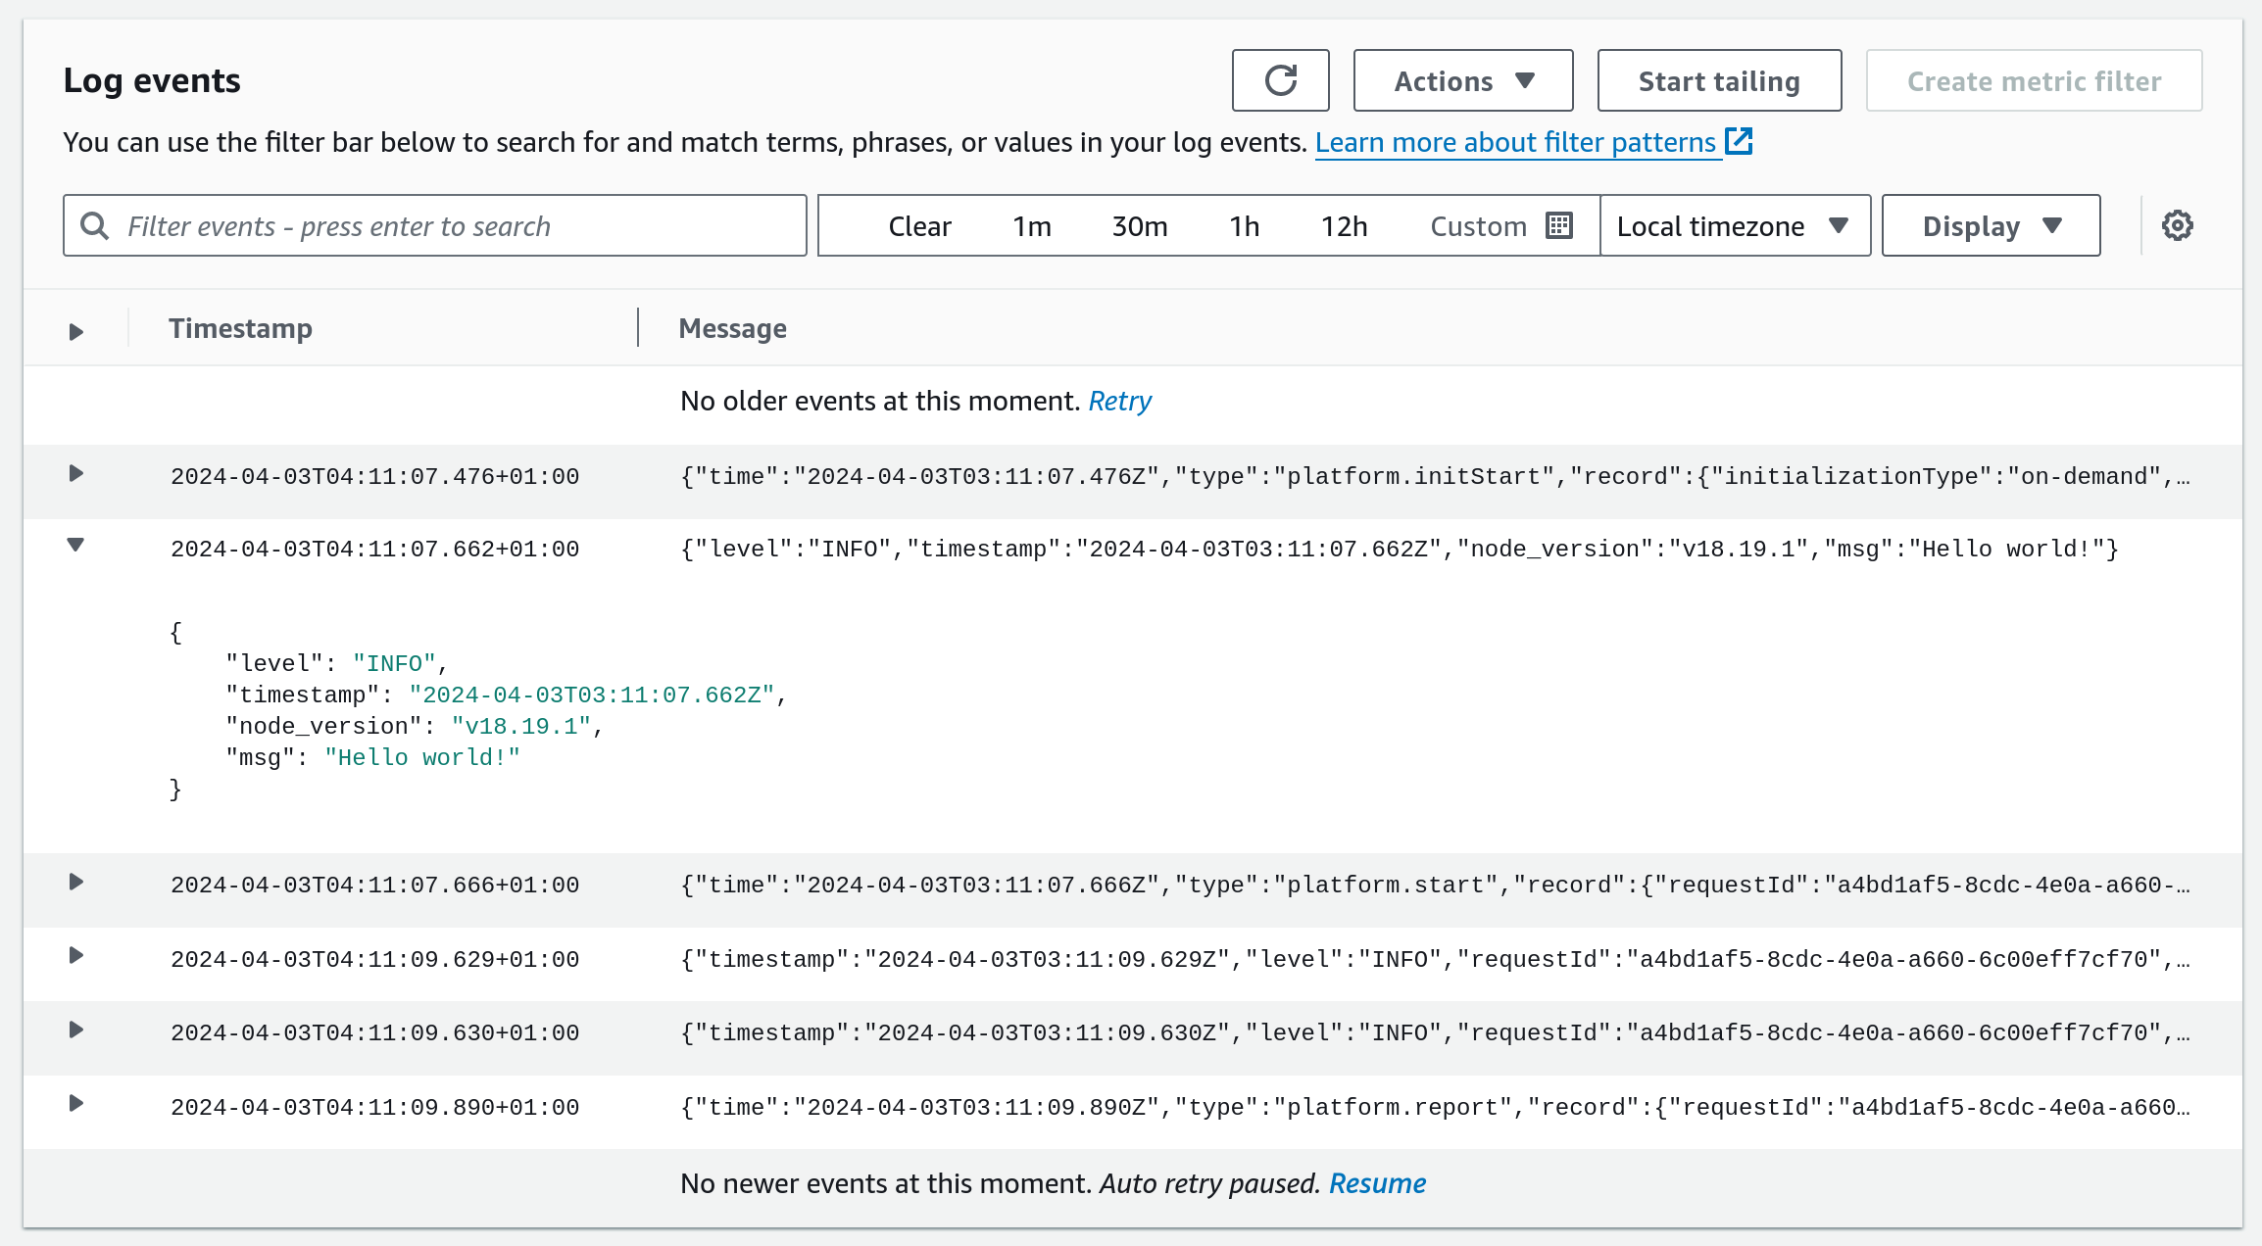Screen dimensions: 2262x1246
Task: Open the Display options dropdown
Action: [1991, 225]
